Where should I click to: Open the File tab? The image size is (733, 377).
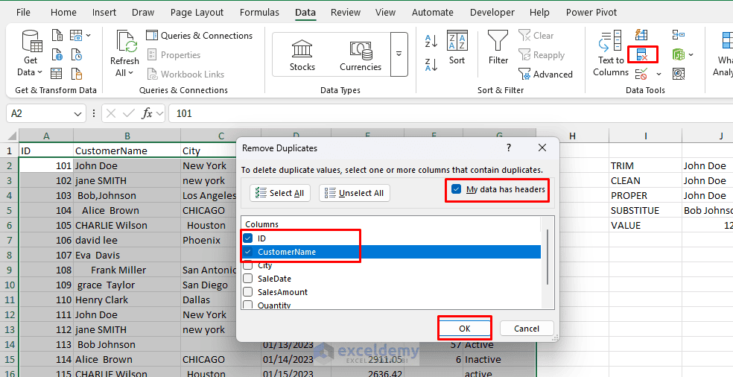[23, 13]
